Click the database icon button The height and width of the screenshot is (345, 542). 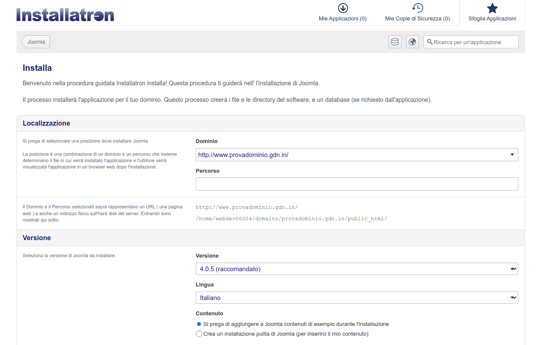point(395,42)
